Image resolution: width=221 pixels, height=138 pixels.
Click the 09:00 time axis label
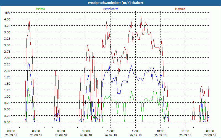(x=86, y=131)
